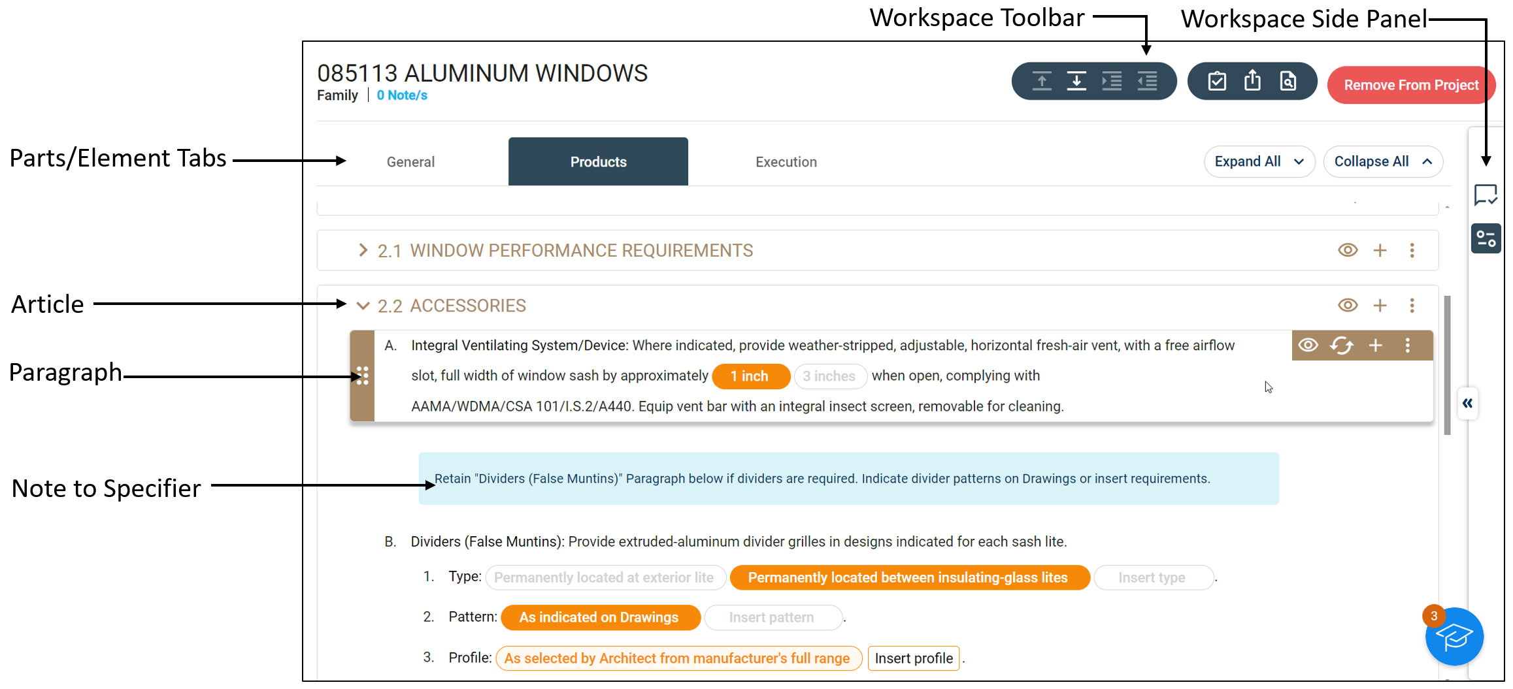Switch to the General tab
The height and width of the screenshot is (689, 1513).
coord(410,162)
